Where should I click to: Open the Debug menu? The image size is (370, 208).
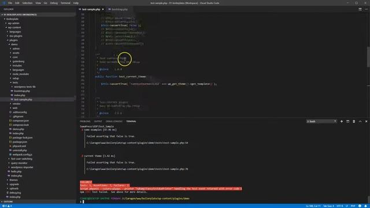(x=54, y=3)
